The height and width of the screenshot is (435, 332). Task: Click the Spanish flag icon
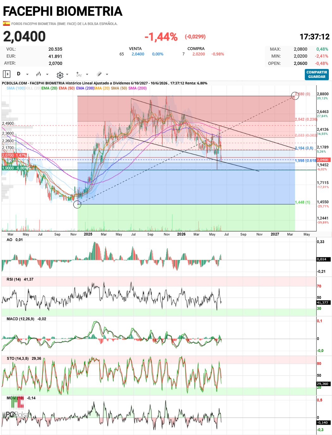click(x=6, y=23)
